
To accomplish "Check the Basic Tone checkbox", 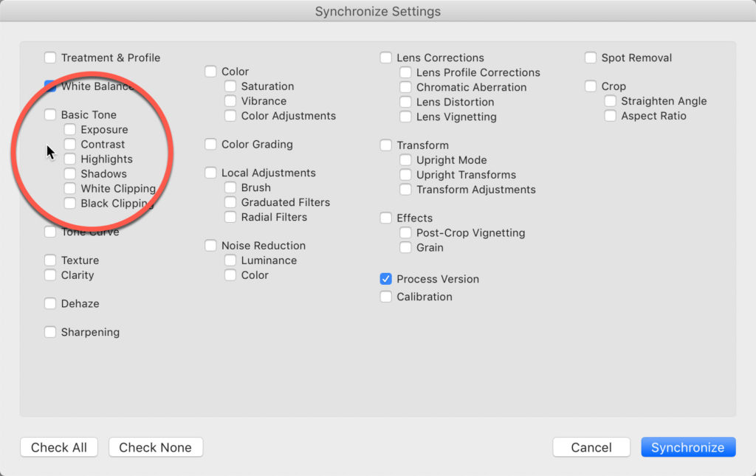I will (50, 115).
